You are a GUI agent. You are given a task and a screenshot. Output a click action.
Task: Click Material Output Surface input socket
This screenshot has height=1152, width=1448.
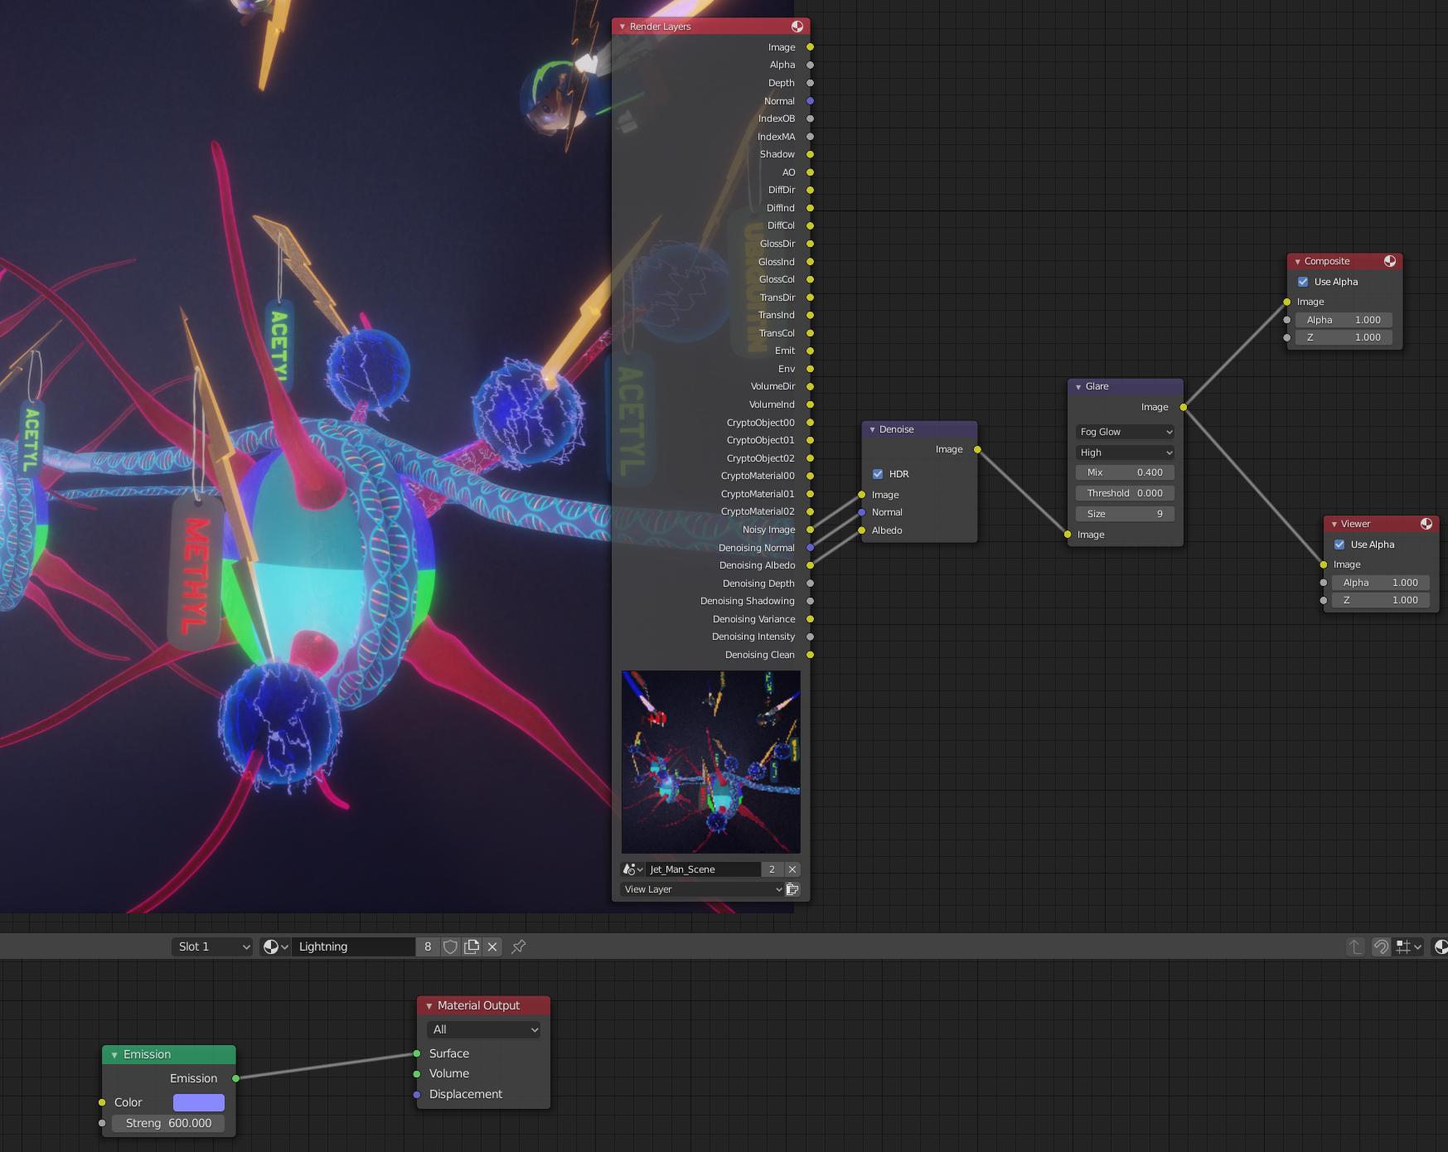click(x=416, y=1053)
